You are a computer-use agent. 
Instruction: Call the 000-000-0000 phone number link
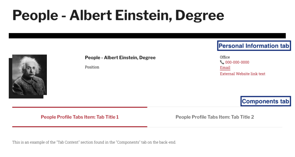(x=237, y=62)
